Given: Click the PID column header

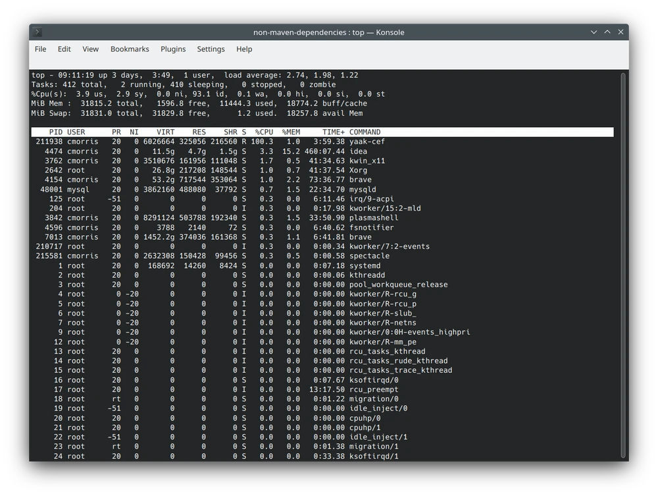Looking at the screenshot, I should [x=56, y=132].
